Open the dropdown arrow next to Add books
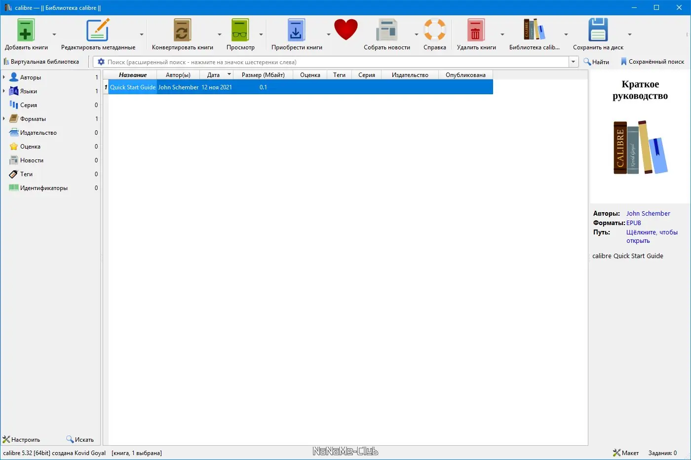This screenshot has height=460, width=691. [x=54, y=35]
